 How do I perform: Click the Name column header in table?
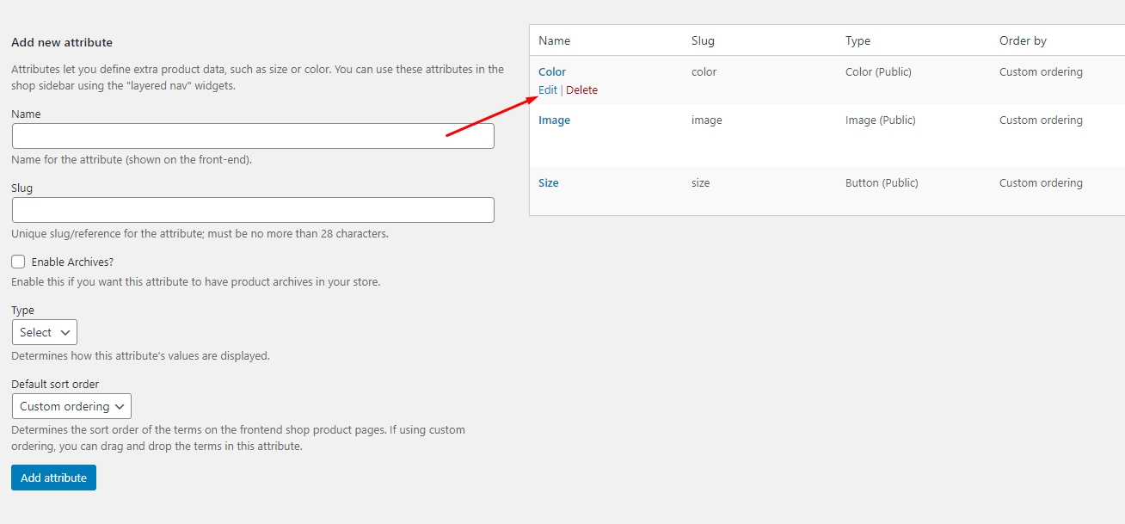pyautogui.click(x=555, y=40)
